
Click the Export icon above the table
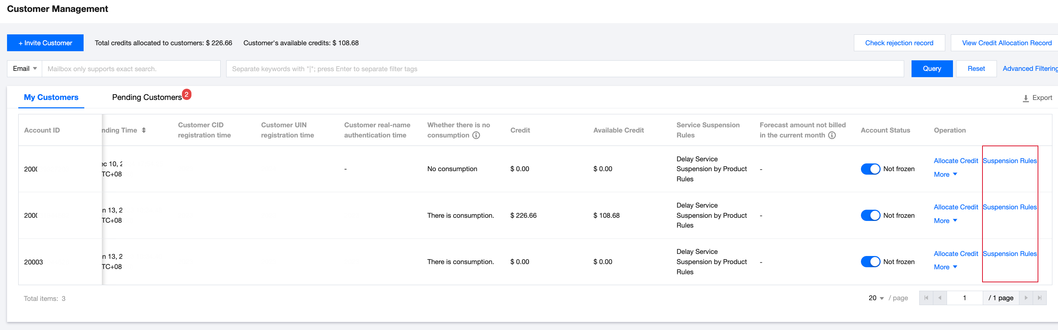(x=1026, y=98)
